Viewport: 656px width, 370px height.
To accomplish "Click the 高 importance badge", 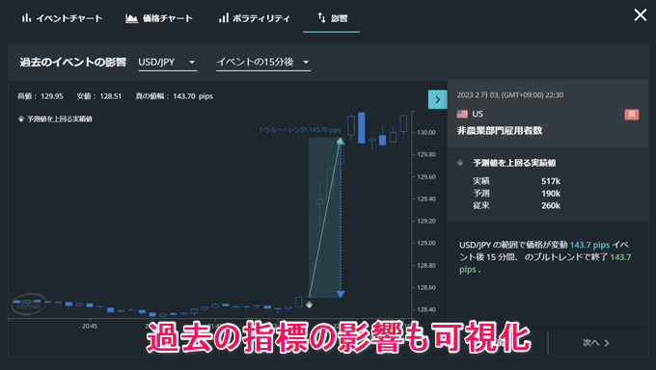I will click(631, 114).
